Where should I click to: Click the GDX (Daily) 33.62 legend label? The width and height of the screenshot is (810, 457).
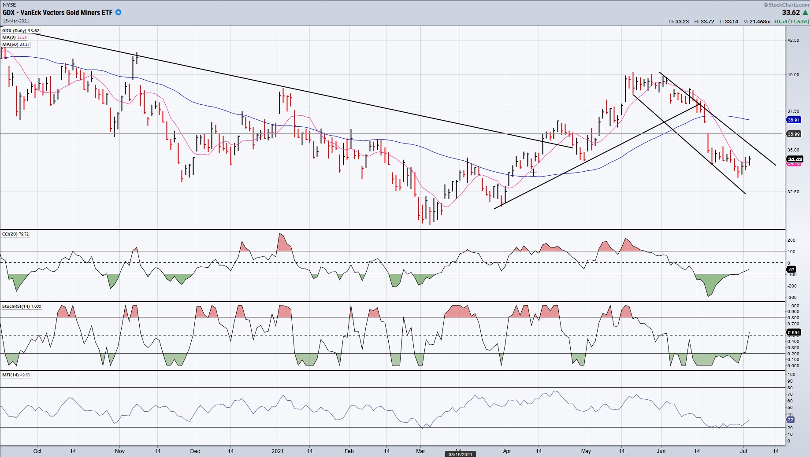pos(21,31)
